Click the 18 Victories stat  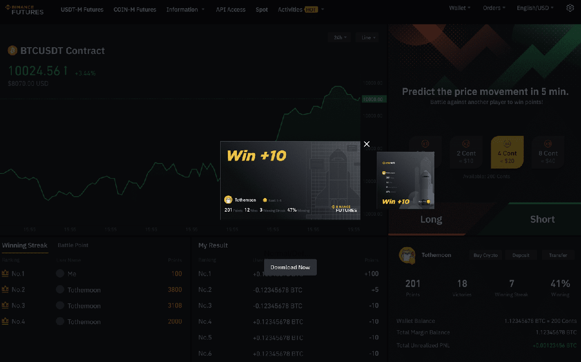[x=462, y=288]
